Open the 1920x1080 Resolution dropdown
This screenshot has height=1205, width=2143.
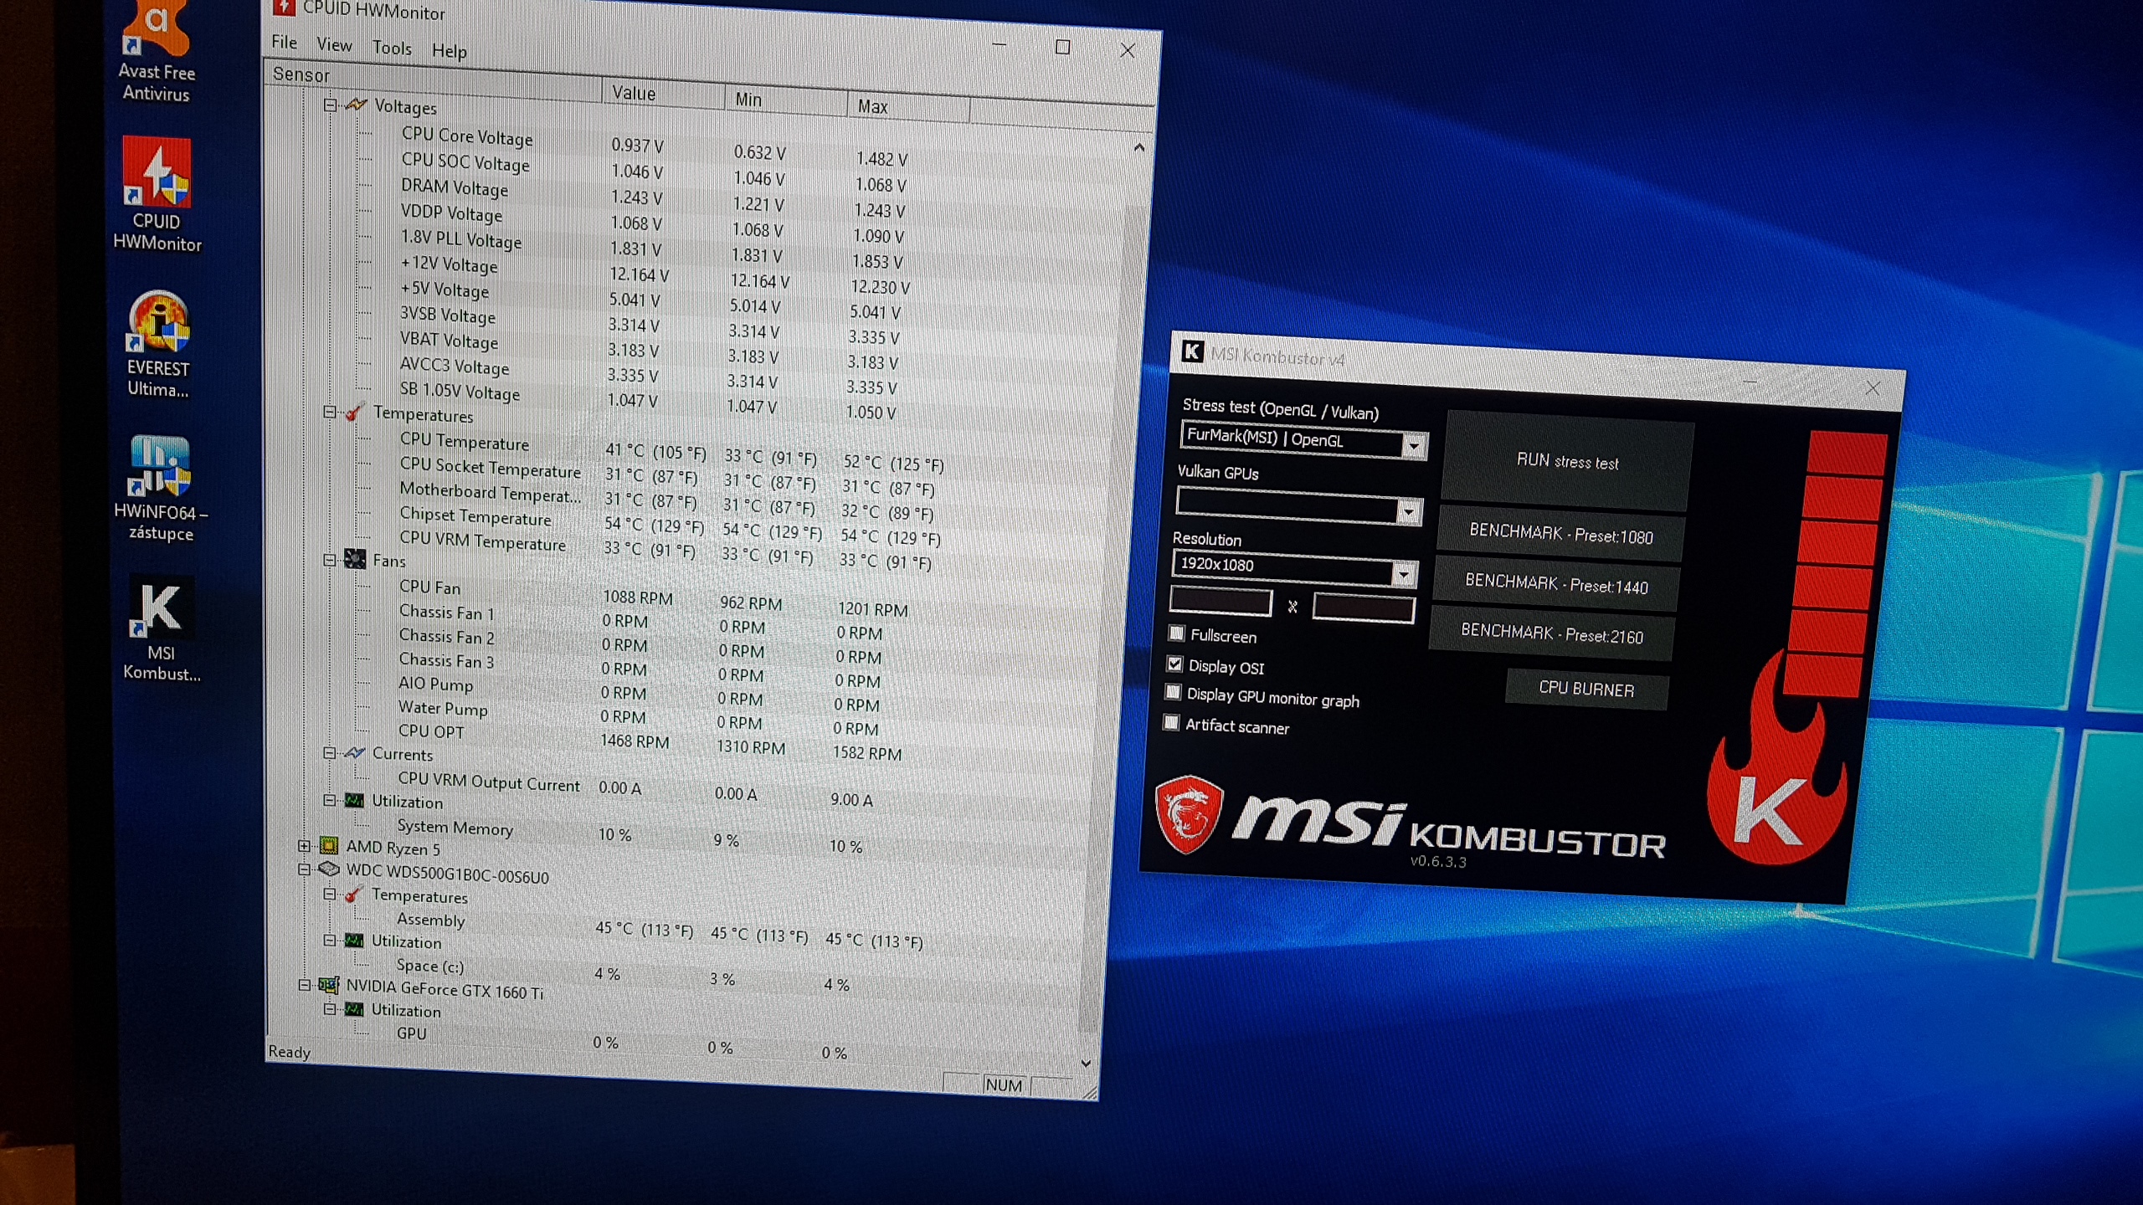(1404, 574)
